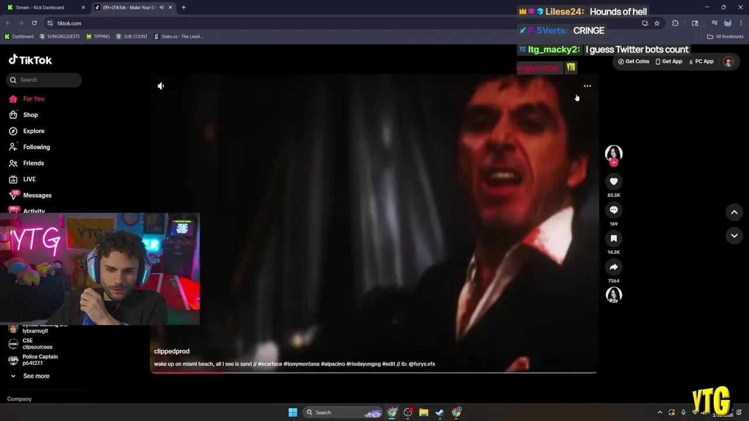Bookmark the video using the save icon
The width and height of the screenshot is (749, 421).
point(613,239)
